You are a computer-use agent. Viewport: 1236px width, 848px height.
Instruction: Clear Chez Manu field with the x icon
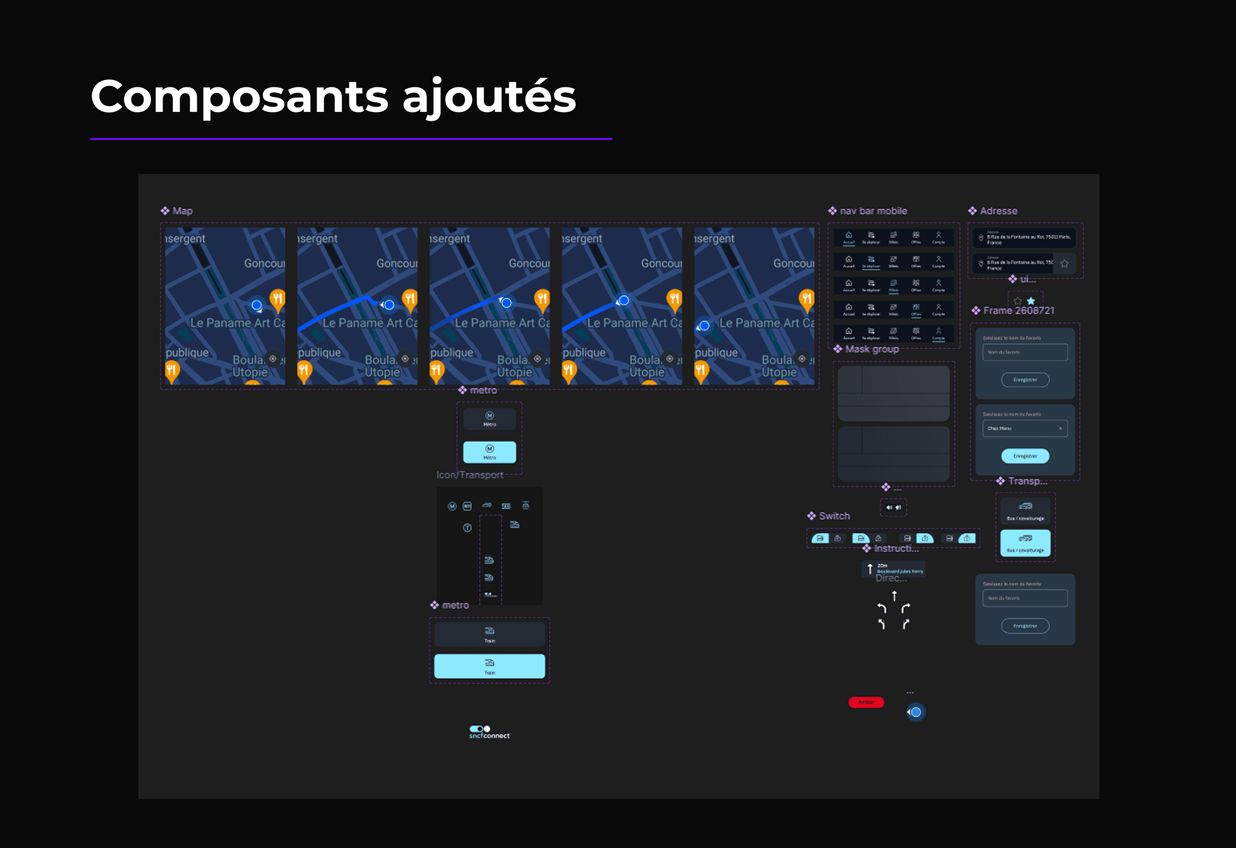point(1060,428)
